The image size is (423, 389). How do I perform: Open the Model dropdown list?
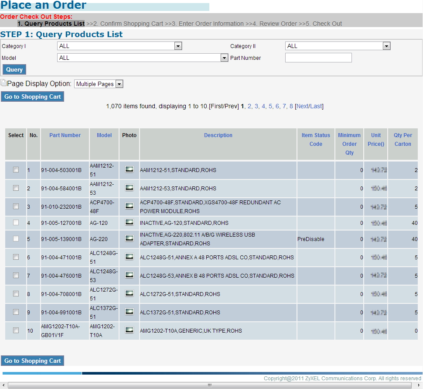tap(224, 58)
